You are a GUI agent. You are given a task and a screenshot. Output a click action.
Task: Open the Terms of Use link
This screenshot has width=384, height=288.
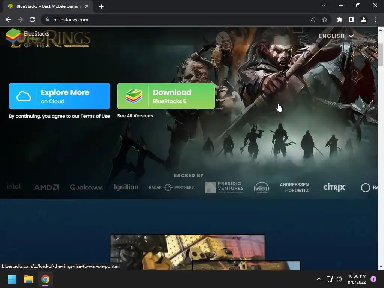coord(95,116)
